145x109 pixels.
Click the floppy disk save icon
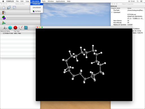coord(14,8)
